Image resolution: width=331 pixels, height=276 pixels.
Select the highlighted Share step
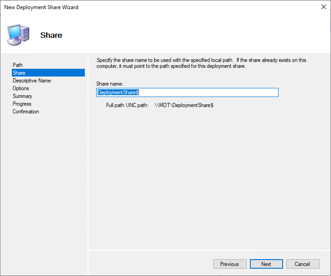tap(19, 73)
